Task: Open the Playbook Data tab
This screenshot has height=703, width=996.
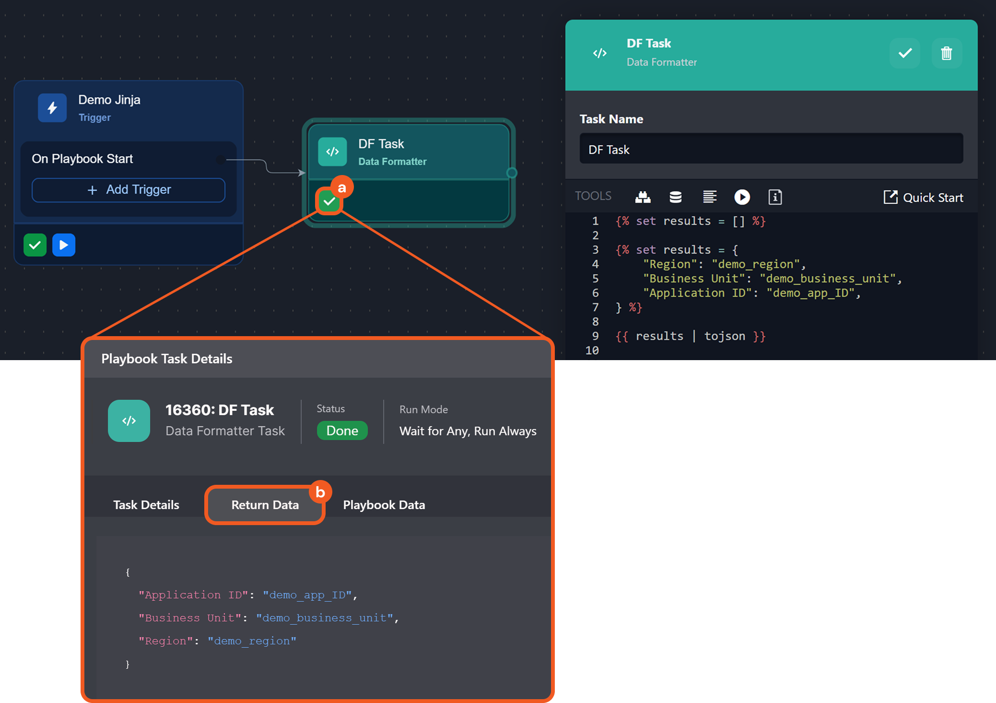Action: click(x=384, y=505)
